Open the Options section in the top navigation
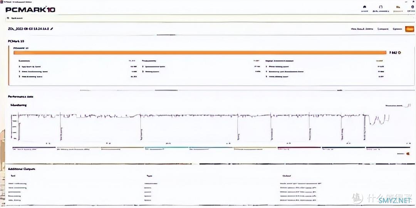This screenshot has width=416, height=208. (411, 9)
